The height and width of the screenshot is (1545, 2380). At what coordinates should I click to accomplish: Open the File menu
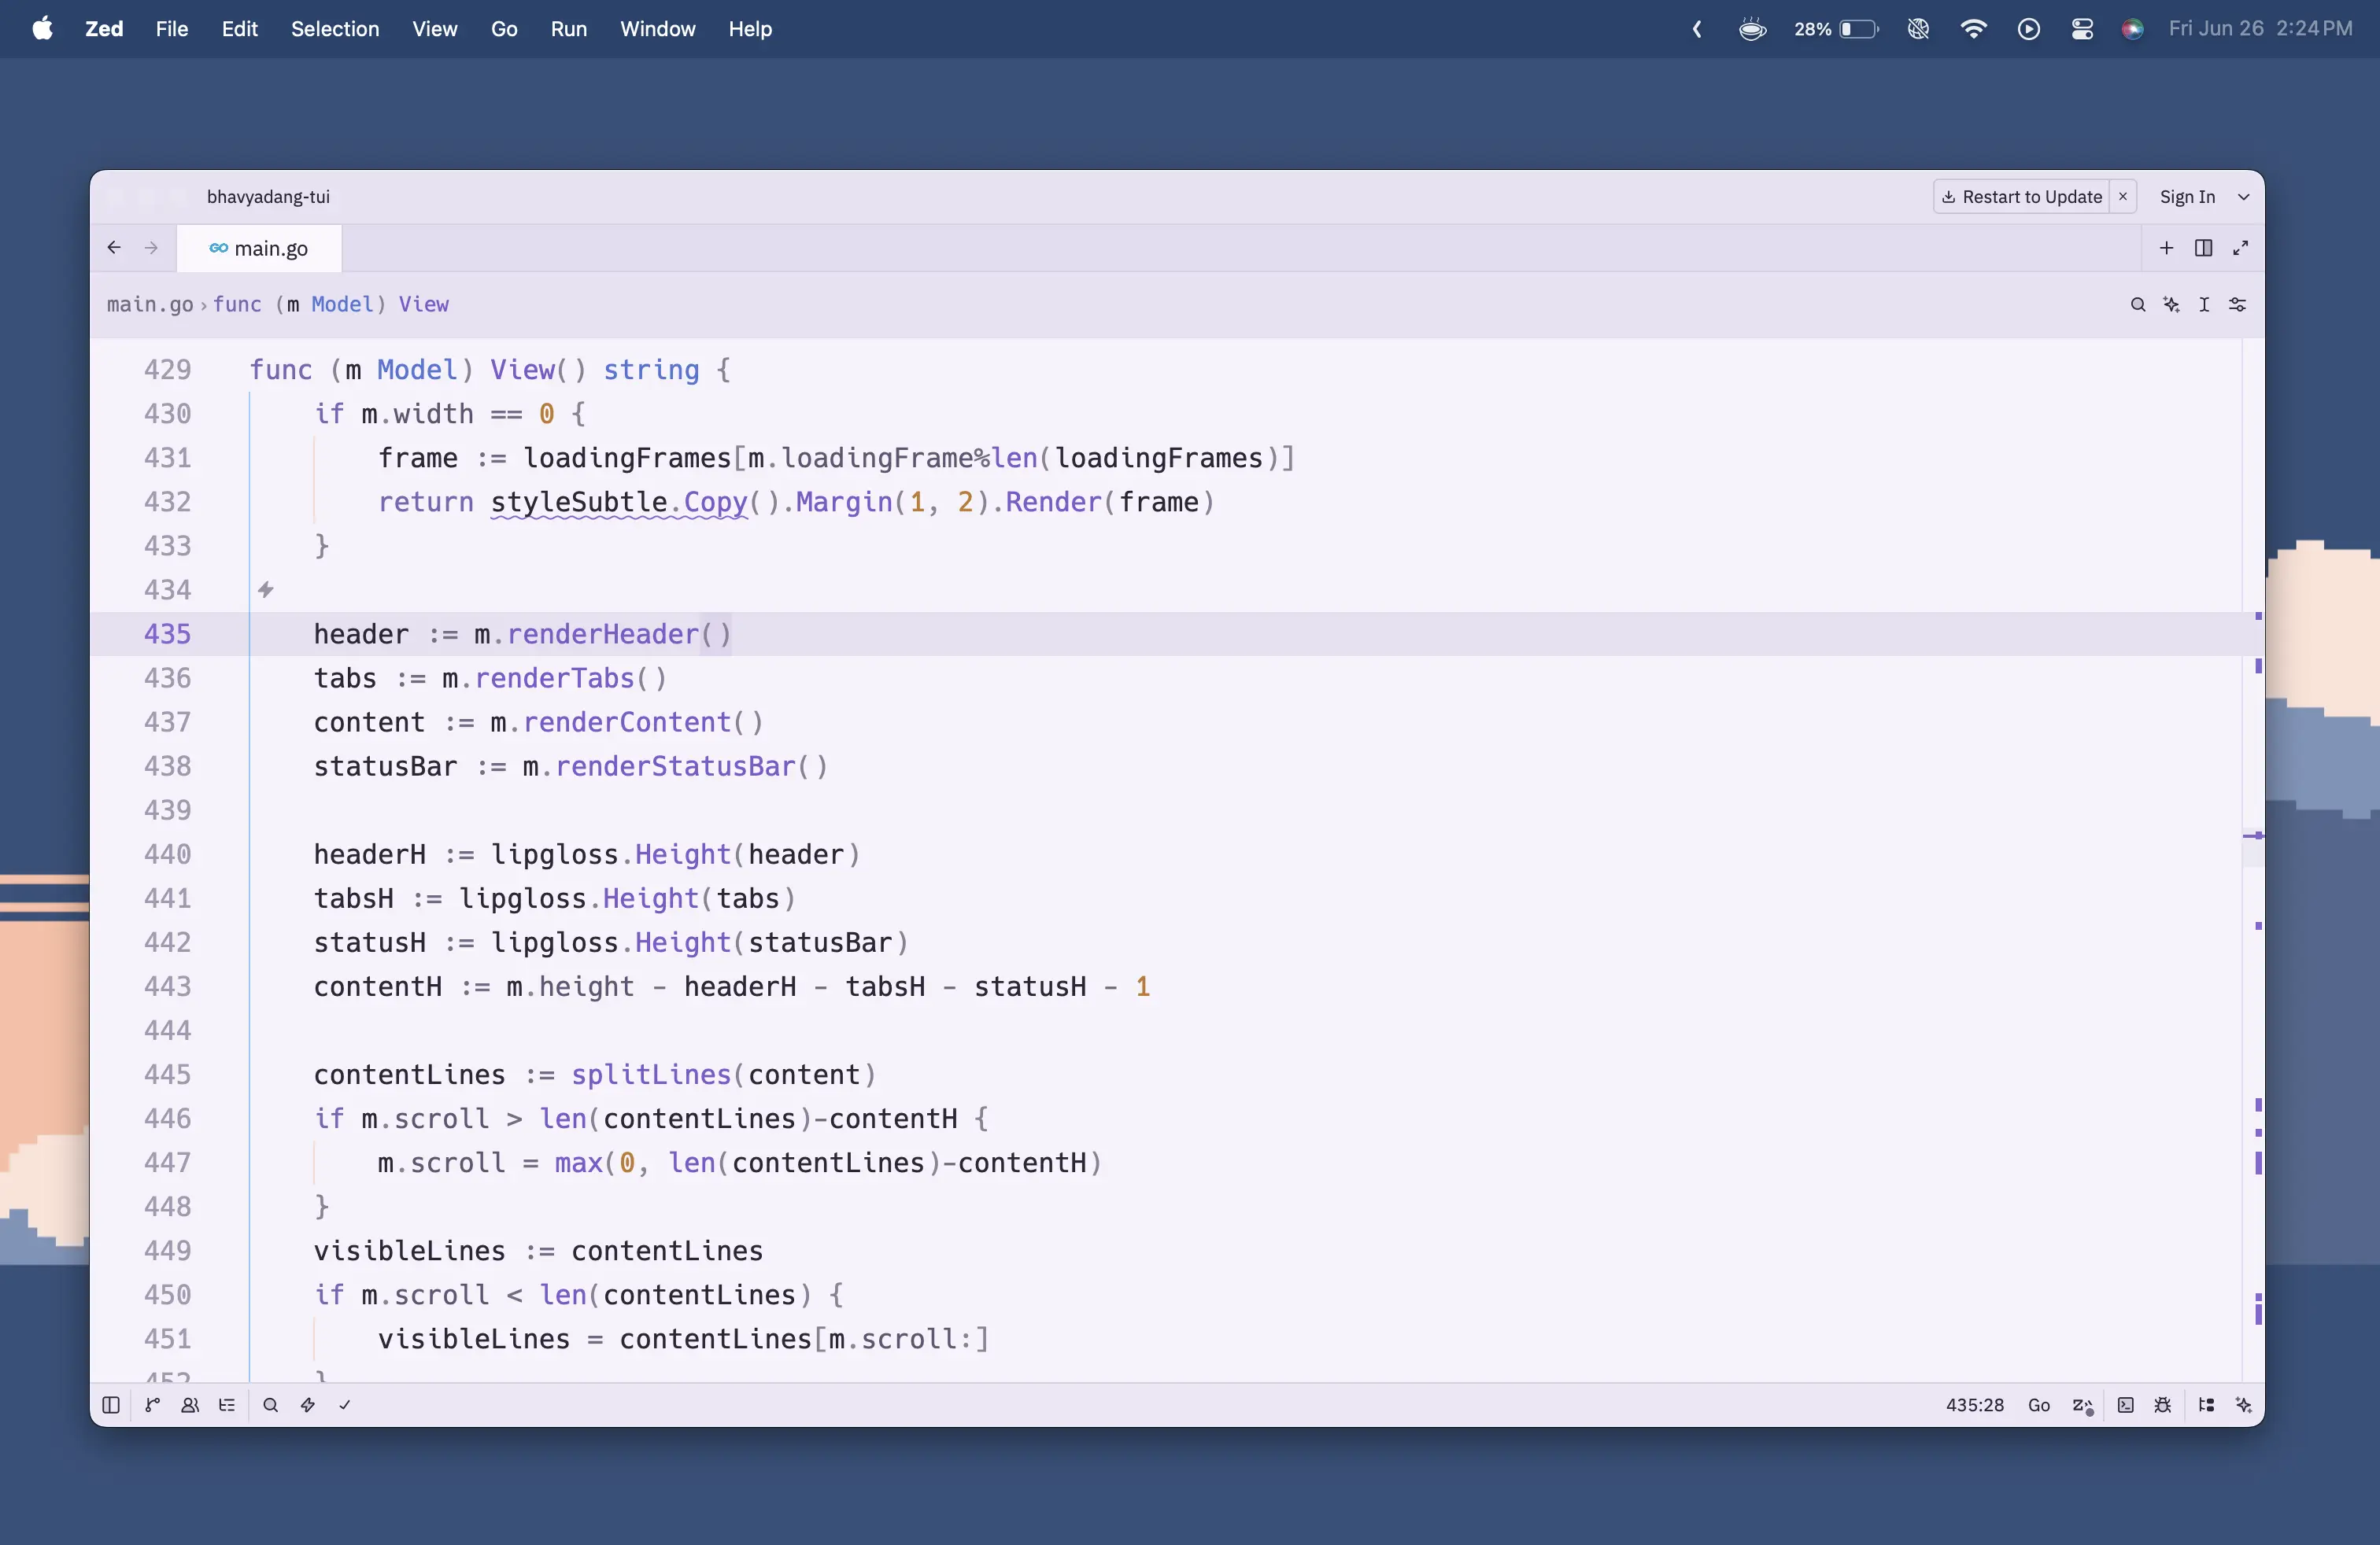[172, 29]
